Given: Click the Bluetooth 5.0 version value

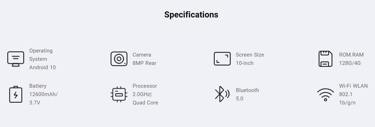Looking at the screenshot, I should (x=239, y=98).
